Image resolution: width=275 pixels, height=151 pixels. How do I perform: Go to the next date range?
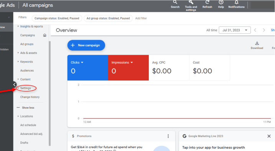click(264, 30)
